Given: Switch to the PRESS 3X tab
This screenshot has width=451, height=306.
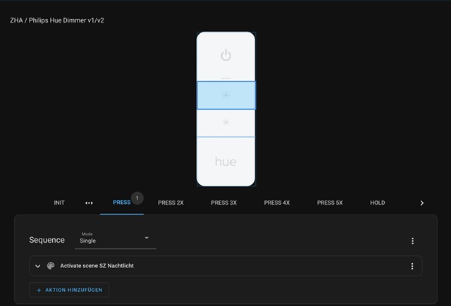Looking at the screenshot, I should pyautogui.click(x=224, y=203).
